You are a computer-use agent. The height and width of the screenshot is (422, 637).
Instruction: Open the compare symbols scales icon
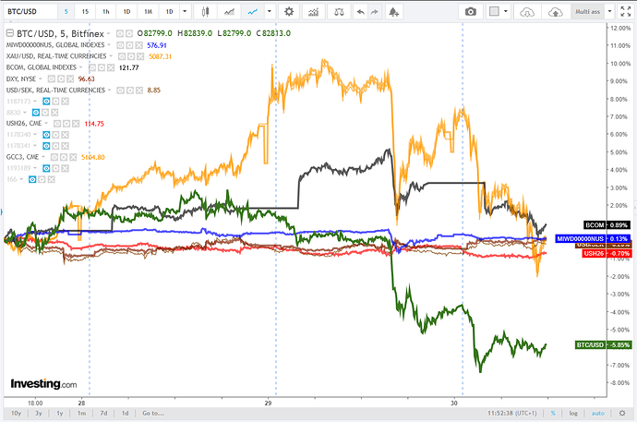point(339,12)
